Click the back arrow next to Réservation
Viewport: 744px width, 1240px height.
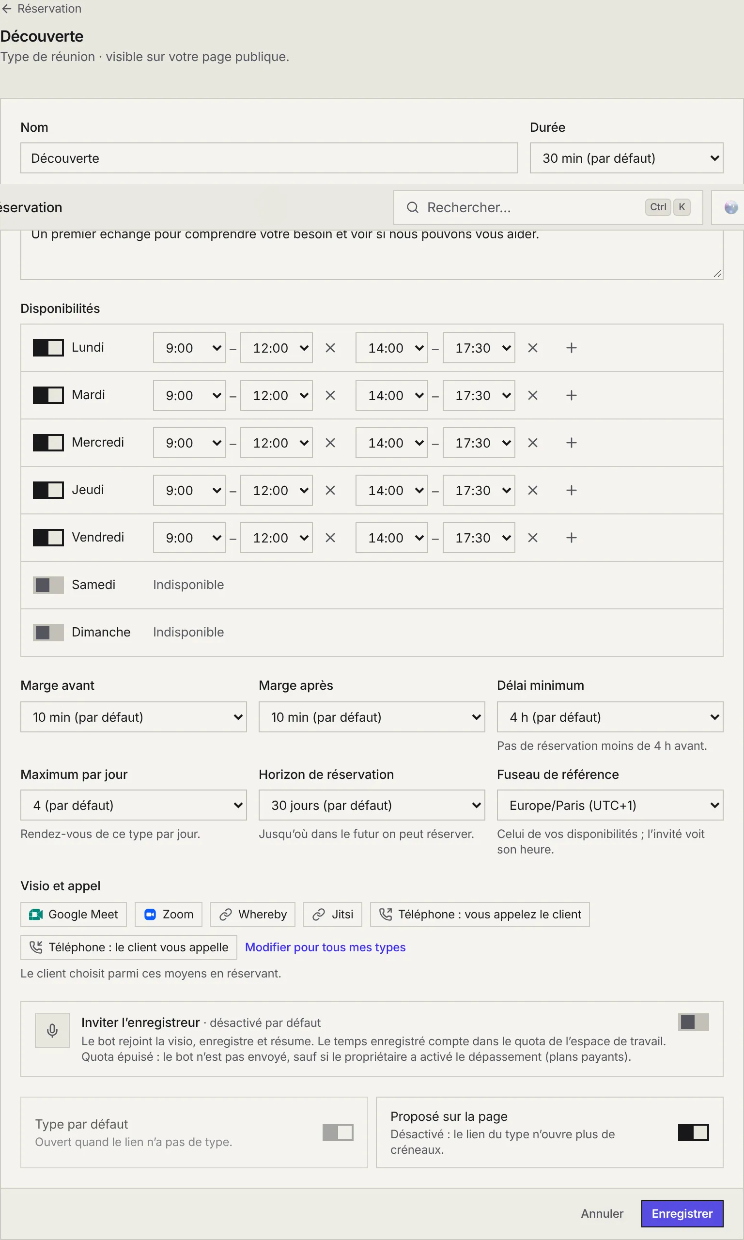6,9
